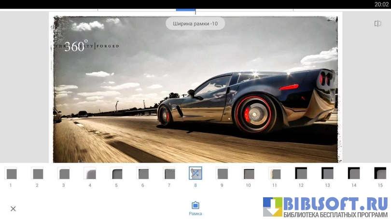Apply black frame style 14
The image size is (391, 219).
(354, 173)
